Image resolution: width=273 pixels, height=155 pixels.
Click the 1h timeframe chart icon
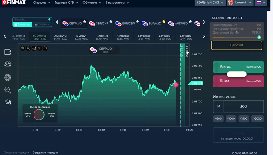[39, 48]
